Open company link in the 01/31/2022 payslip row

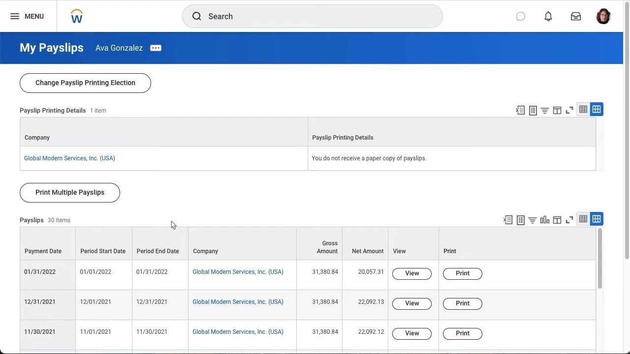pyautogui.click(x=238, y=272)
